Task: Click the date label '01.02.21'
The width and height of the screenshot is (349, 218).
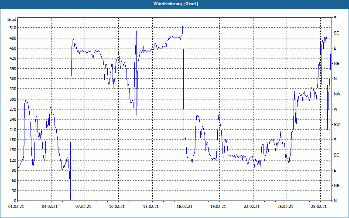Action: point(16,207)
